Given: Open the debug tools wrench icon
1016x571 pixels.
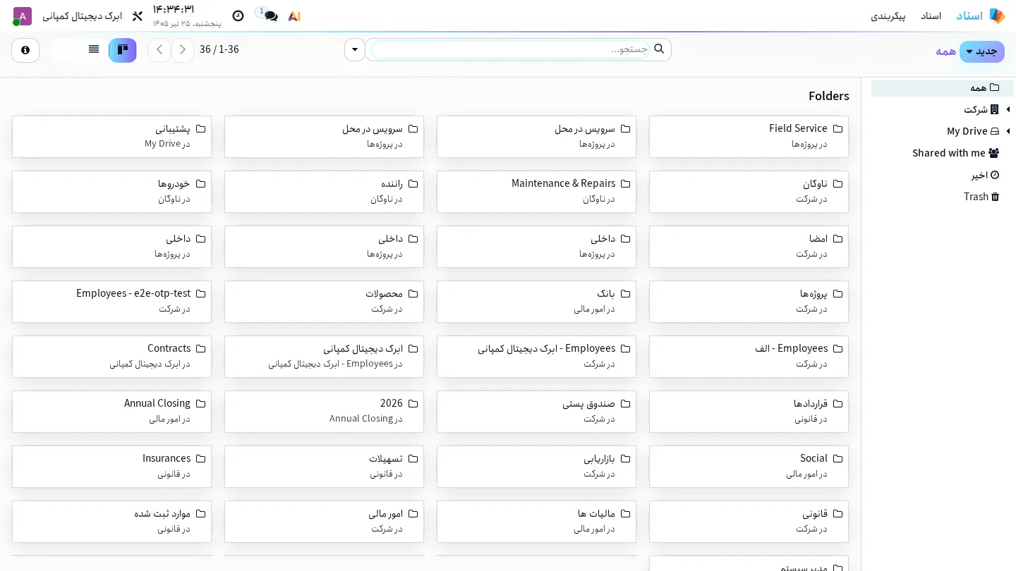Looking at the screenshot, I should [x=138, y=16].
